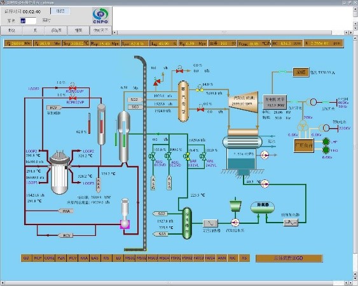Switch to the PZR screen tab
This screenshot has height=286, width=358.
(x=61, y=258)
